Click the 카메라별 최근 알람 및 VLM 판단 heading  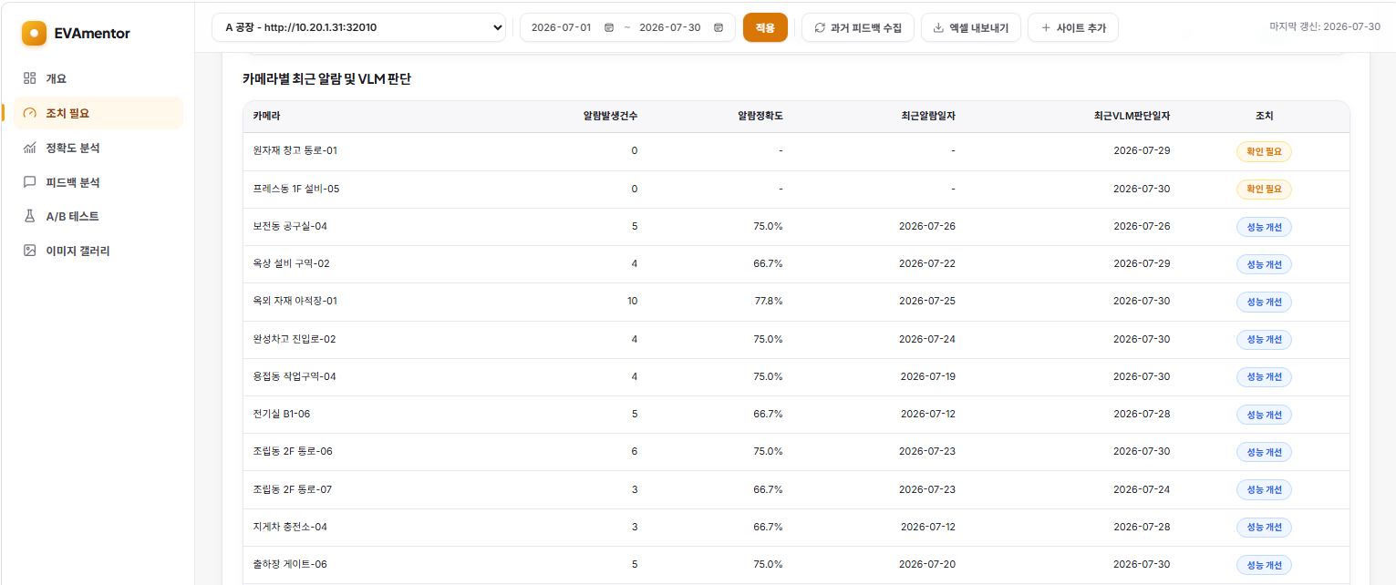(327, 79)
